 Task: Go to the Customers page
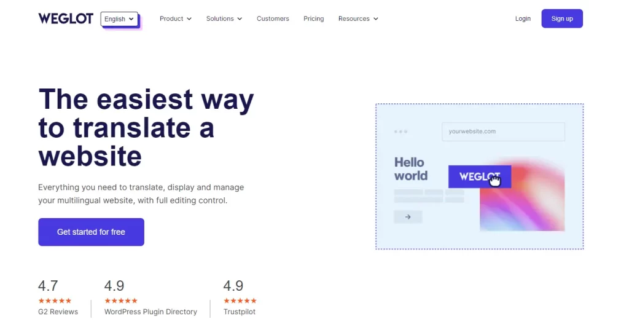point(273,18)
